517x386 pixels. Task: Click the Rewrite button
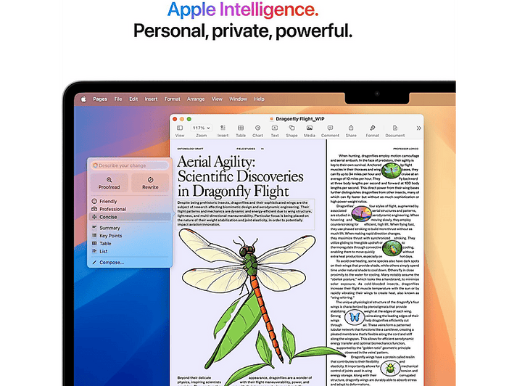[x=150, y=183]
